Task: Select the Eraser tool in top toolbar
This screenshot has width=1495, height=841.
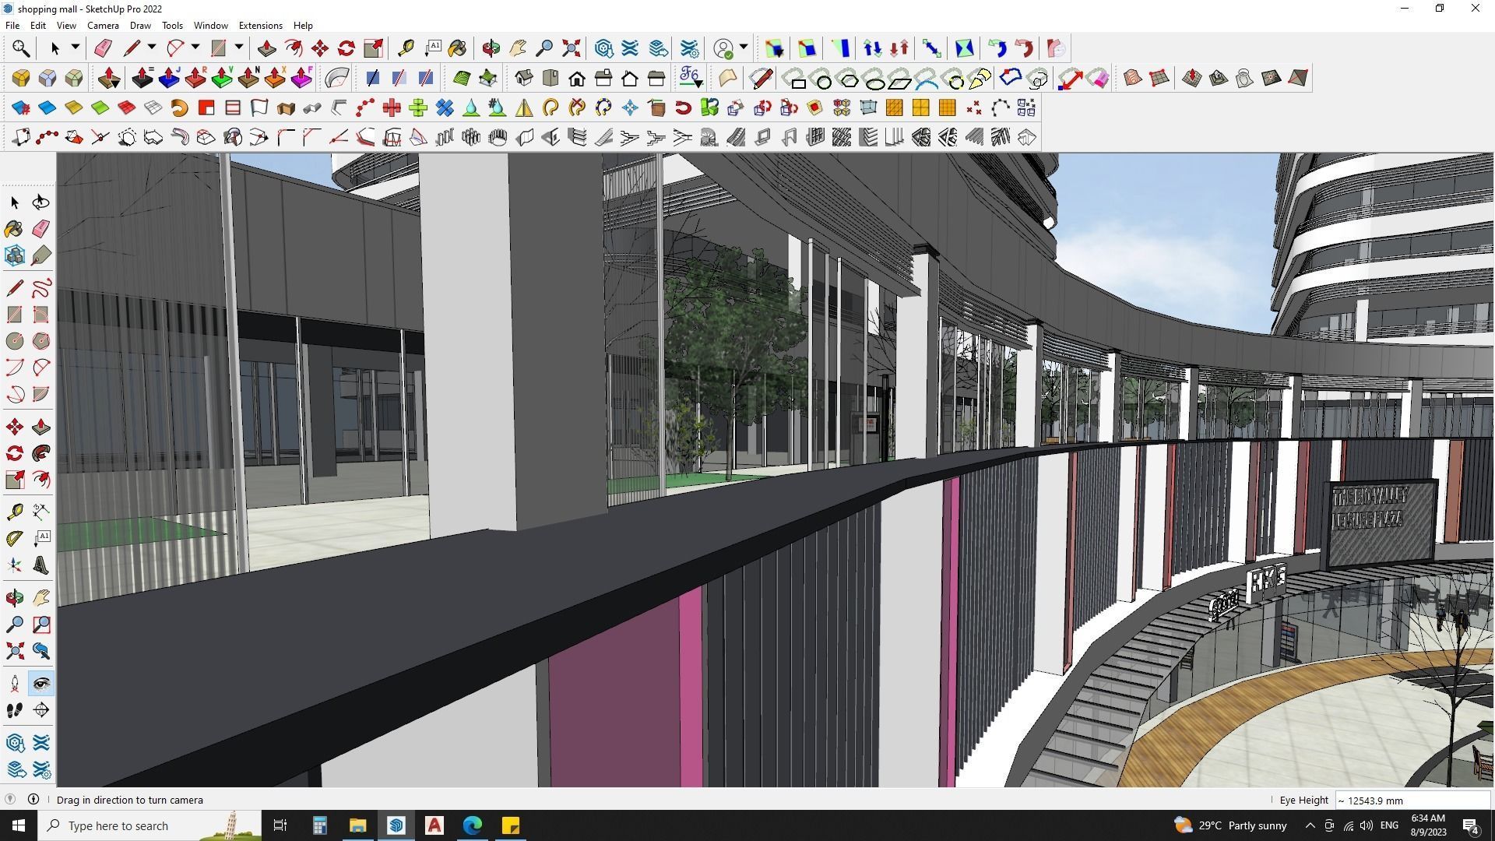Action: click(x=103, y=48)
